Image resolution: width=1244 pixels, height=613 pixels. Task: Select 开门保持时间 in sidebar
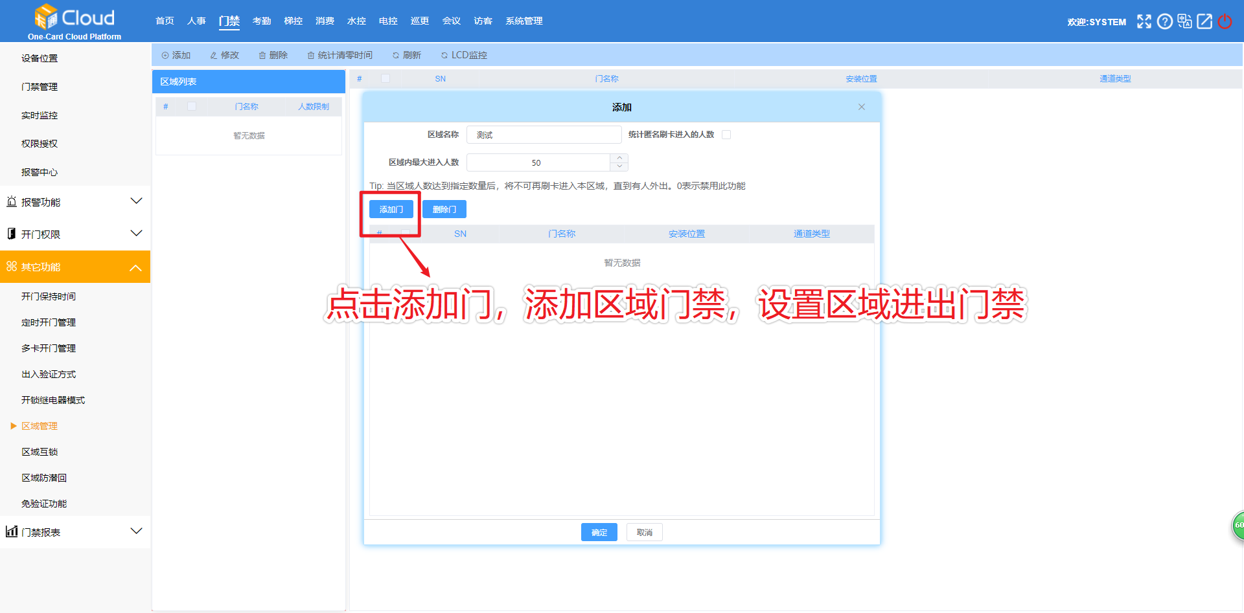click(49, 296)
